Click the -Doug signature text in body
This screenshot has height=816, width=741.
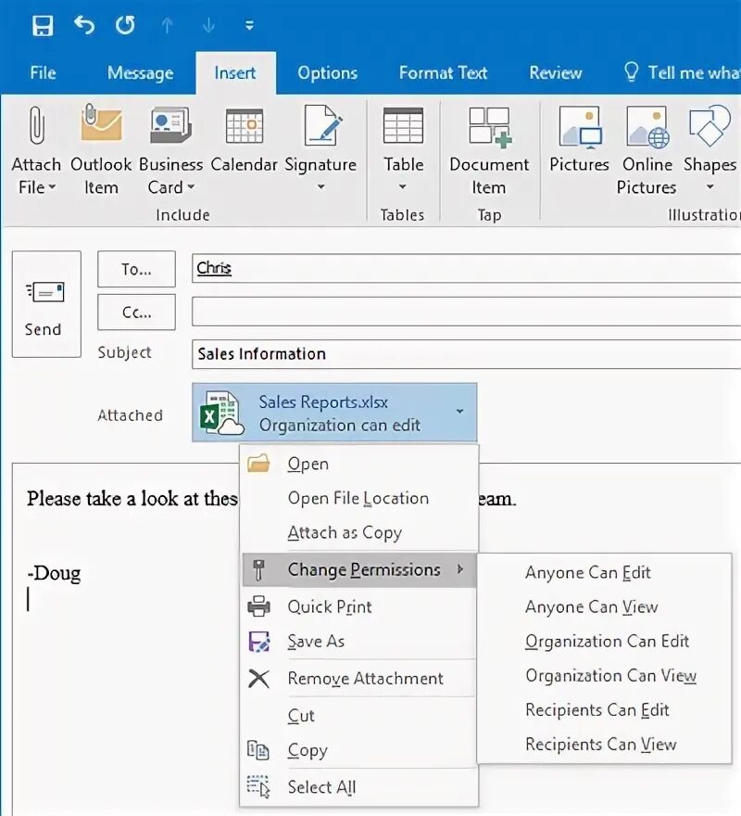54,573
